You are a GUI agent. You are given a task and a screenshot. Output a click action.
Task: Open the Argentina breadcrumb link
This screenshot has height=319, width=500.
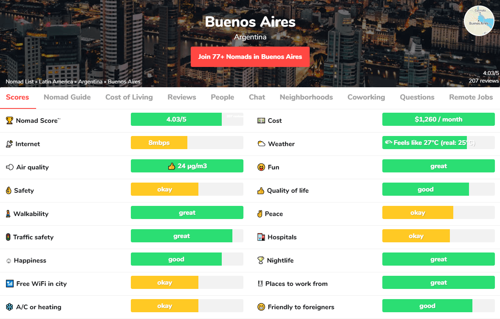pyautogui.click(x=90, y=82)
